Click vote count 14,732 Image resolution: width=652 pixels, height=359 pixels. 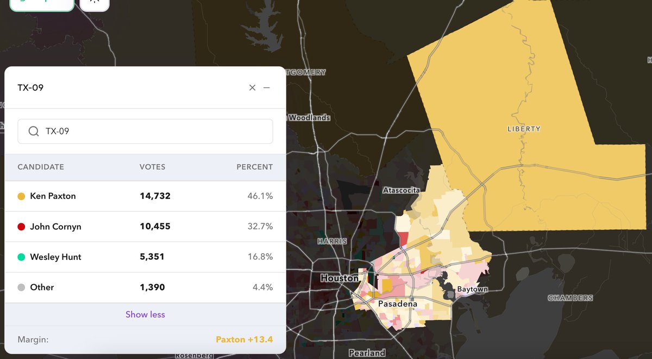(x=155, y=196)
